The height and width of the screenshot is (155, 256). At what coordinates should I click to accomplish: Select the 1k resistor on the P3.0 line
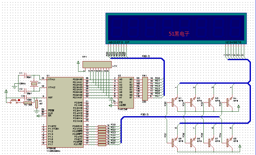pyautogui.click(x=102, y=126)
